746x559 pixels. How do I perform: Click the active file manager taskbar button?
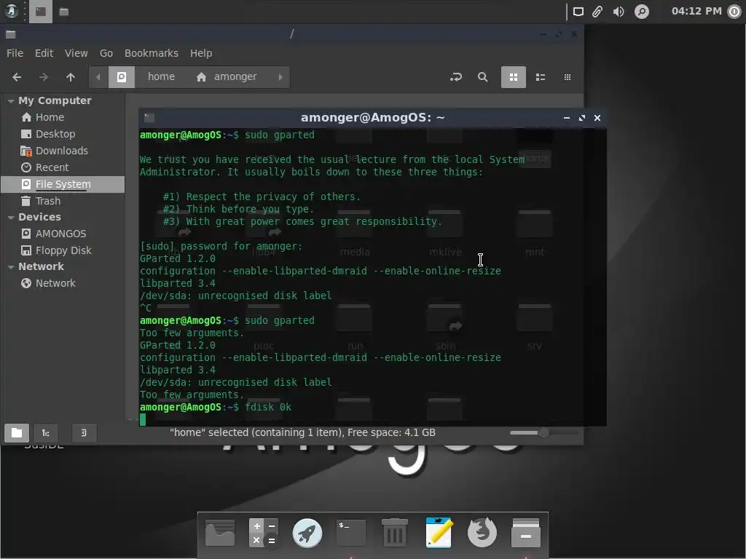click(41, 12)
